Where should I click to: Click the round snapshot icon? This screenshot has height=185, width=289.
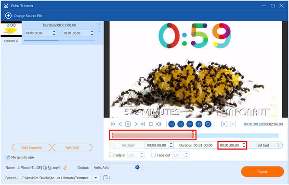[x=181, y=124]
